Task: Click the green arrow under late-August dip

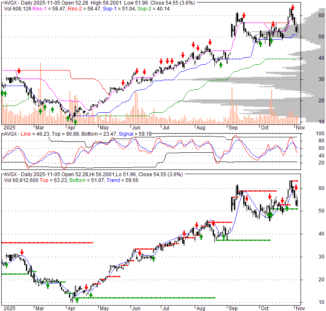Action: tap(221, 65)
